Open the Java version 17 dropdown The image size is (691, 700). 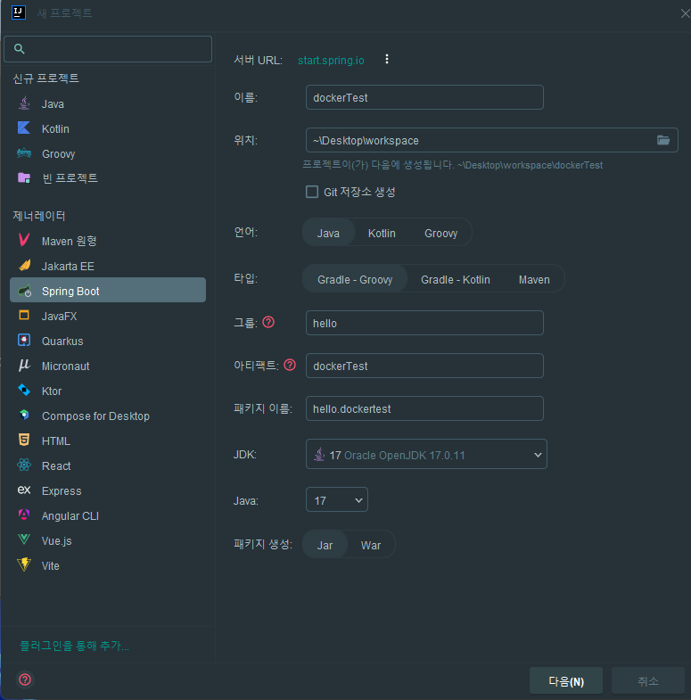click(x=336, y=499)
